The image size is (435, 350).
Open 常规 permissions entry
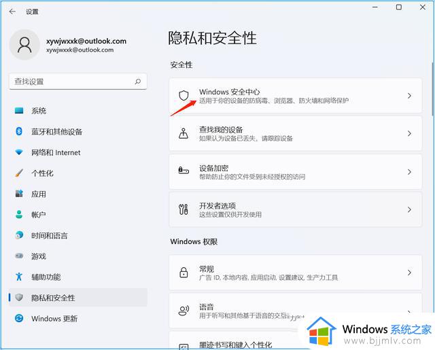[x=296, y=273]
